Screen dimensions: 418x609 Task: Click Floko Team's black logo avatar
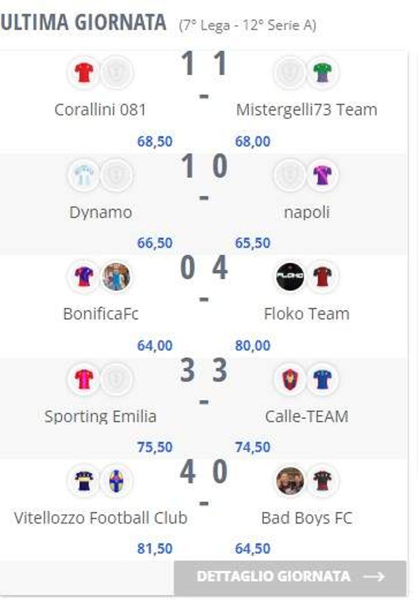(x=290, y=276)
